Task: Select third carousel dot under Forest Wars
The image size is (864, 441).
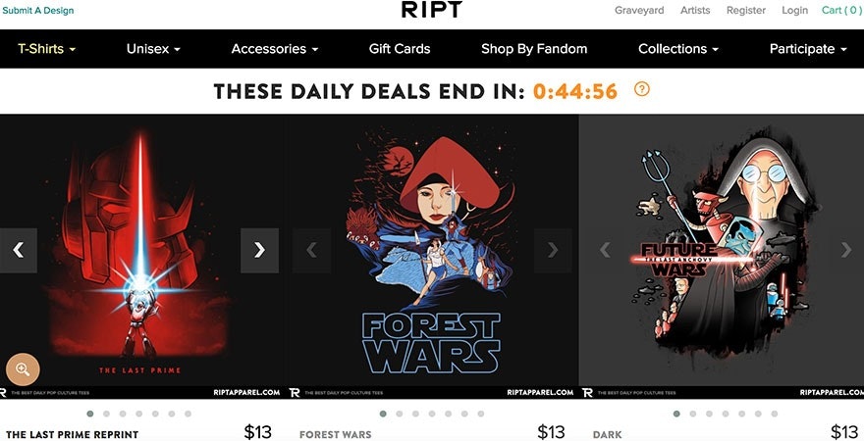Action: point(415,414)
